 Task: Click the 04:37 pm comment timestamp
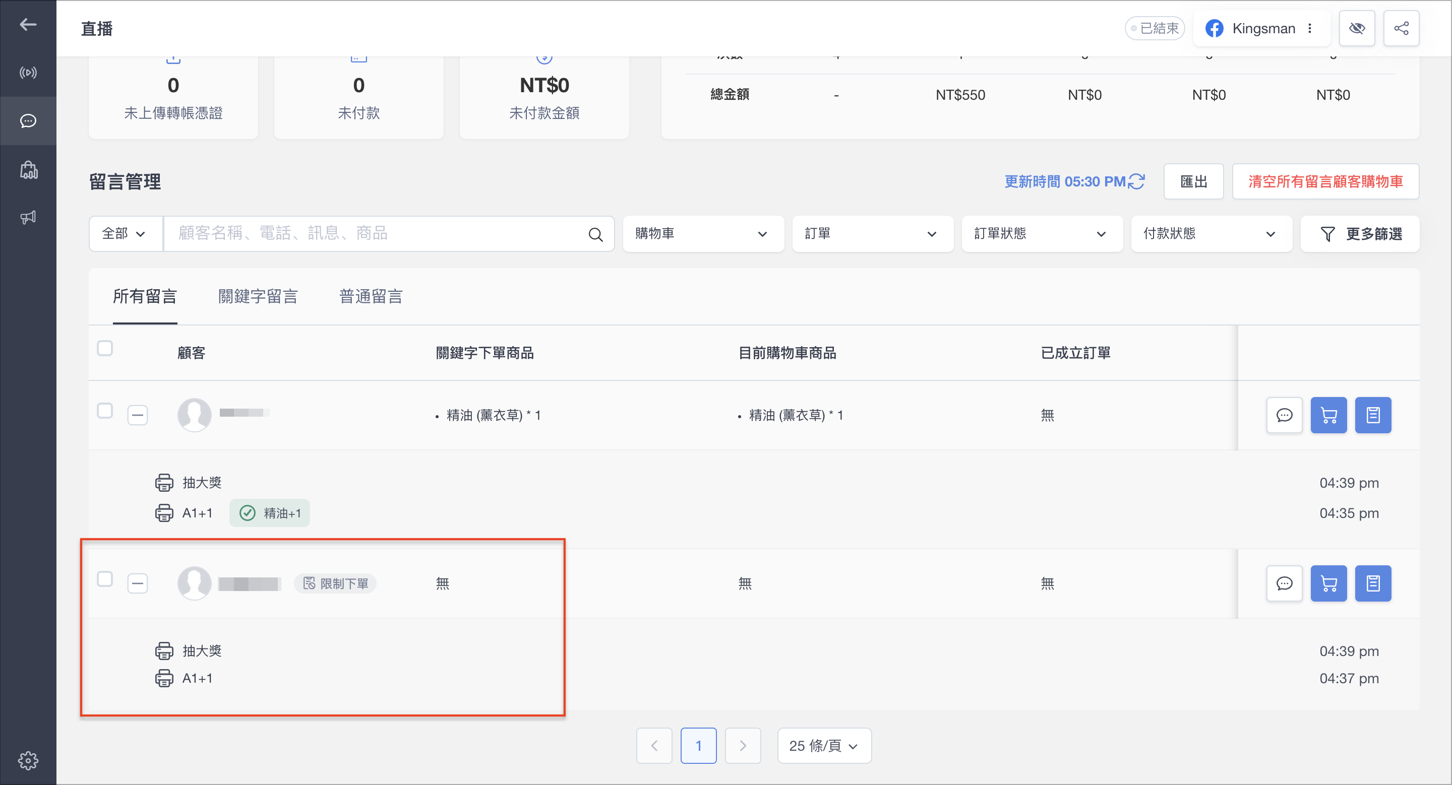1349,678
